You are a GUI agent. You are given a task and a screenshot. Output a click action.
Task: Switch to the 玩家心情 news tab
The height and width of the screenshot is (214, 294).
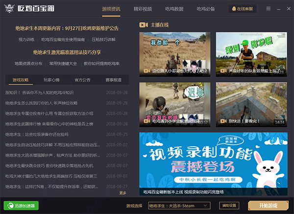click(51, 80)
